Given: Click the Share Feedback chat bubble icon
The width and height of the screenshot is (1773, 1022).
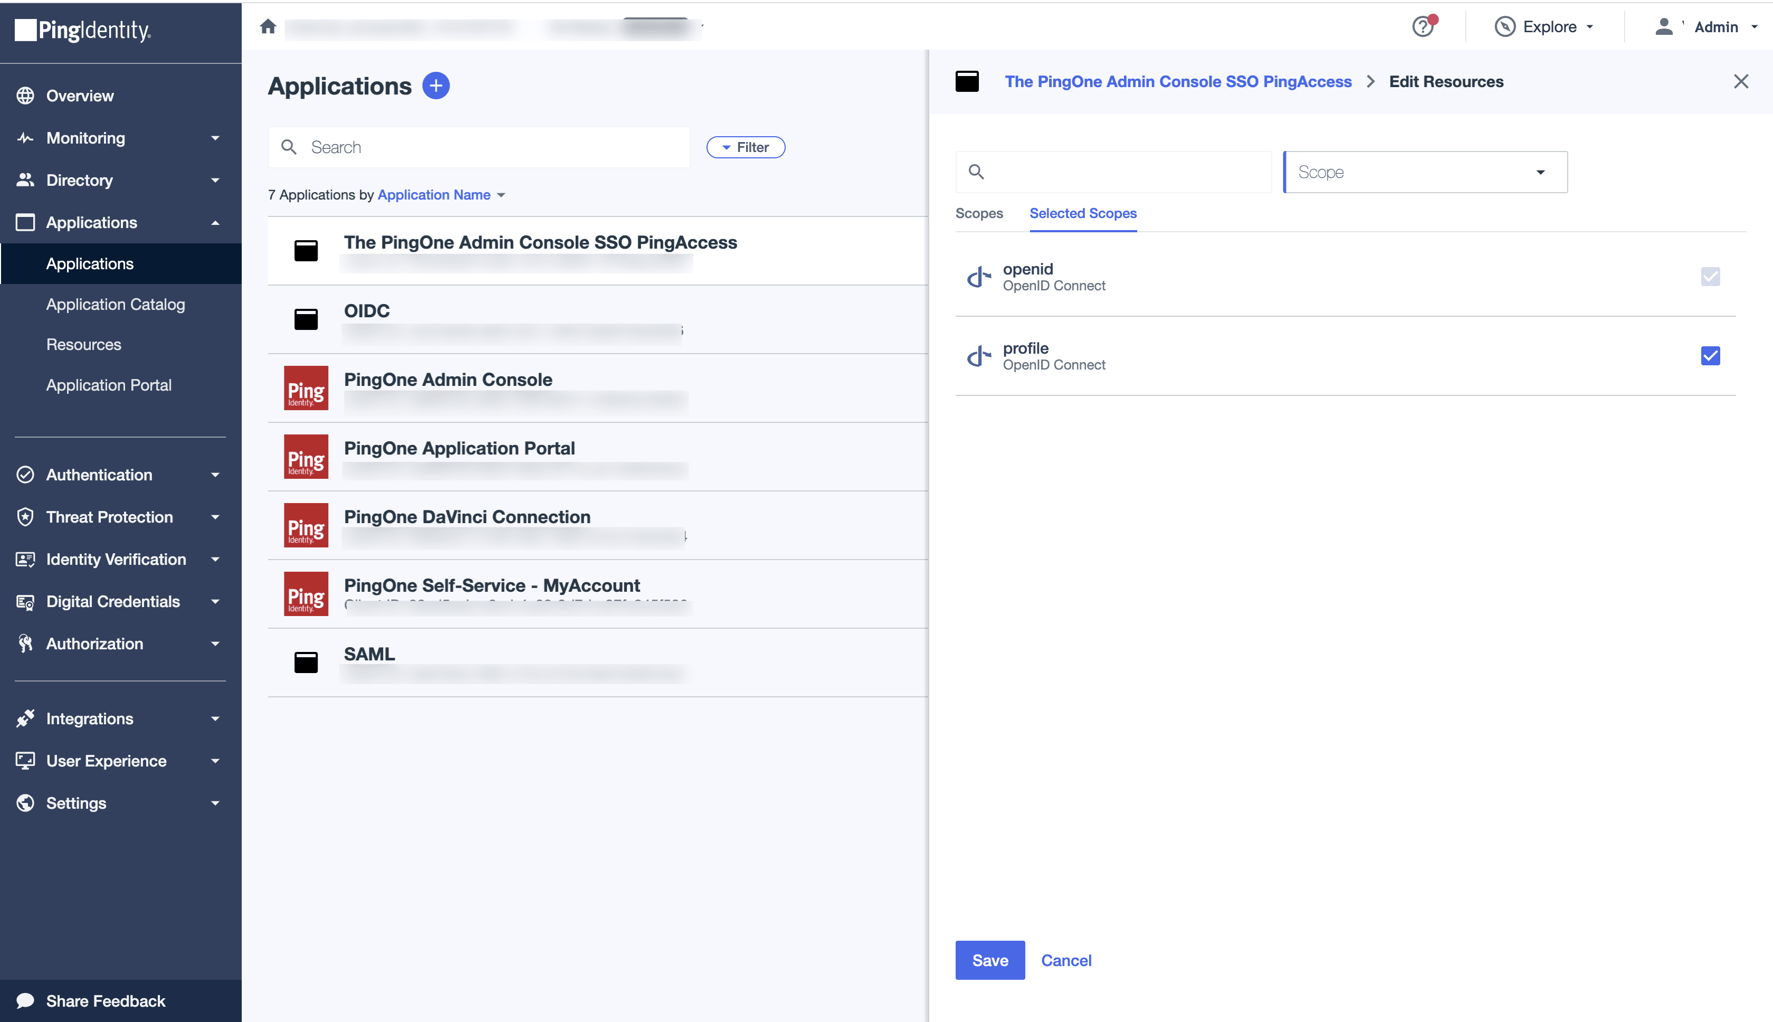Looking at the screenshot, I should click(25, 1000).
